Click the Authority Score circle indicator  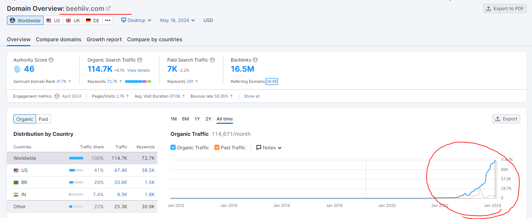17,69
